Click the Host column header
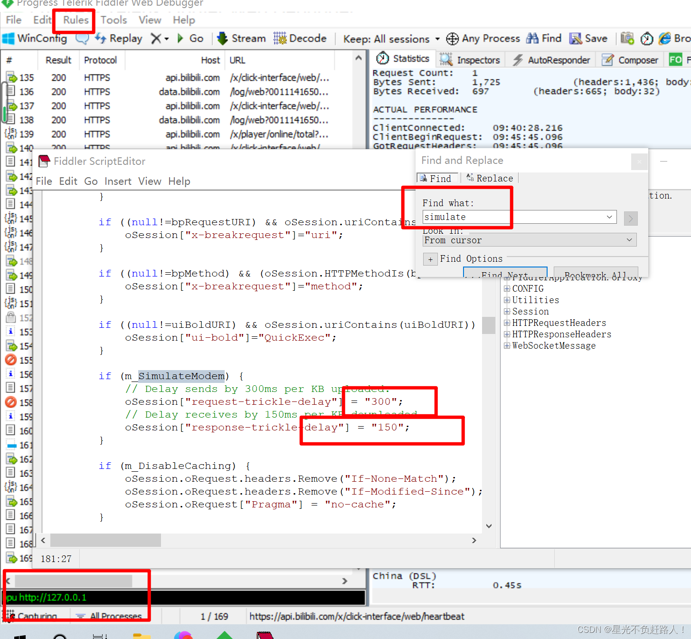 210,60
